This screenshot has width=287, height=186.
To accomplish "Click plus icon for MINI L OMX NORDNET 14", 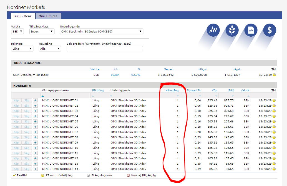I will pos(35,169).
